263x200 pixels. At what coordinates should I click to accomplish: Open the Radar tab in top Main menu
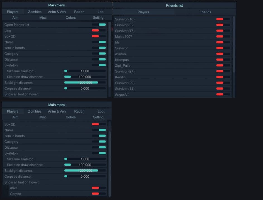79,12
